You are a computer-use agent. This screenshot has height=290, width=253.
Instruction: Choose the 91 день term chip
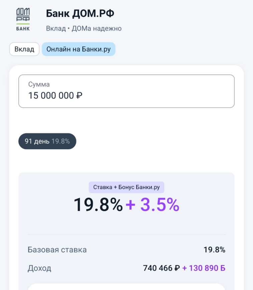38,141
